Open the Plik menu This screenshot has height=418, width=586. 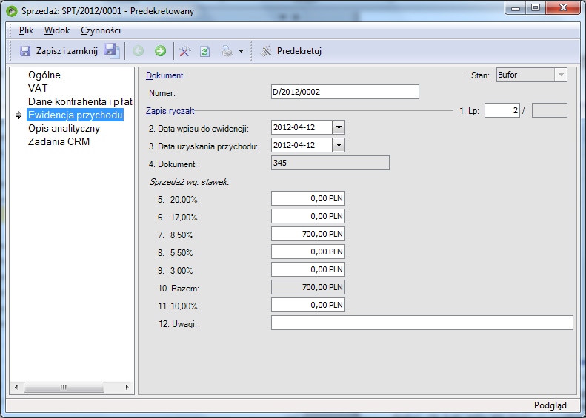[x=26, y=30]
